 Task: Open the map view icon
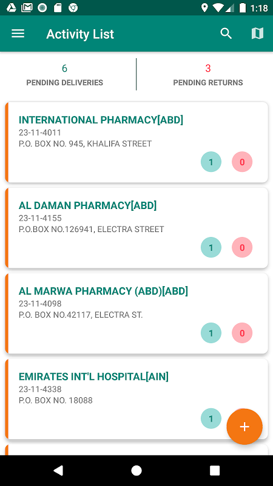click(257, 33)
